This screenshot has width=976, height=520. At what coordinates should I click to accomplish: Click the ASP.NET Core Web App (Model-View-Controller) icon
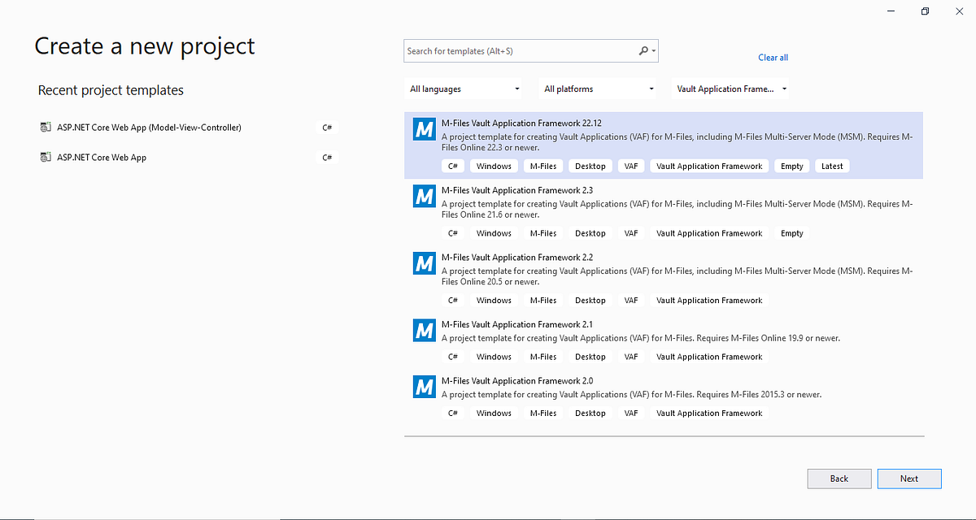pyautogui.click(x=46, y=127)
